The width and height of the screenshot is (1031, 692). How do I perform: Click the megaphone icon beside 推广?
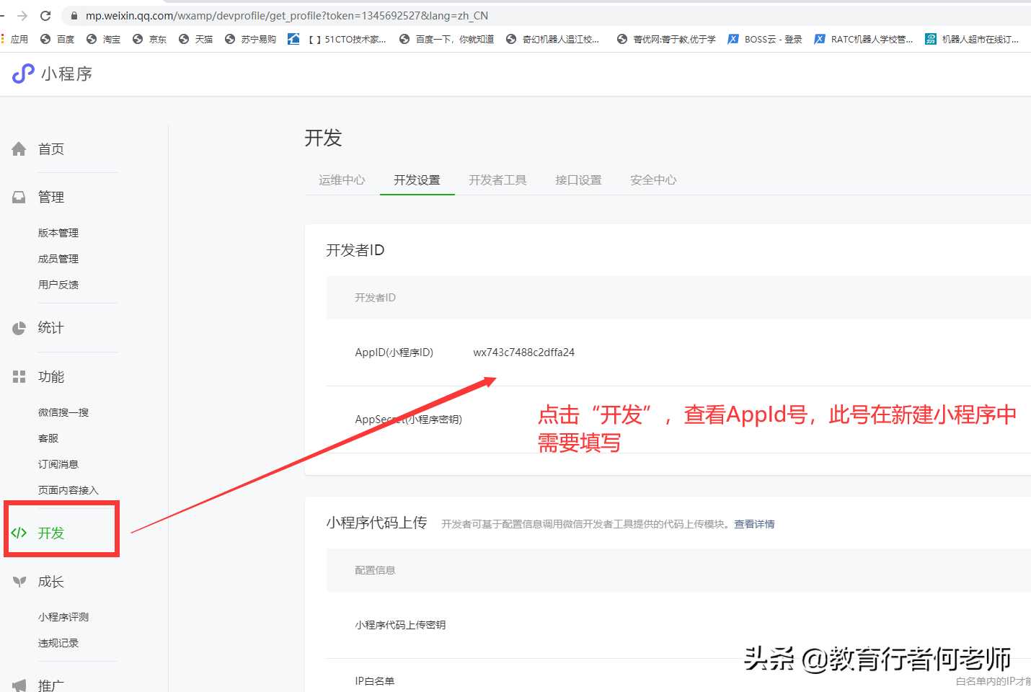pyautogui.click(x=19, y=685)
